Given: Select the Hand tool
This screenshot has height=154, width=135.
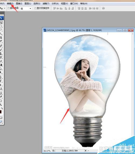Looking at the screenshot, I should pyautogui.click(x=1, y=101).
